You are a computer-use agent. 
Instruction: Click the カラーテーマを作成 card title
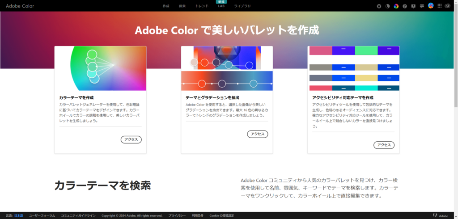76,98
